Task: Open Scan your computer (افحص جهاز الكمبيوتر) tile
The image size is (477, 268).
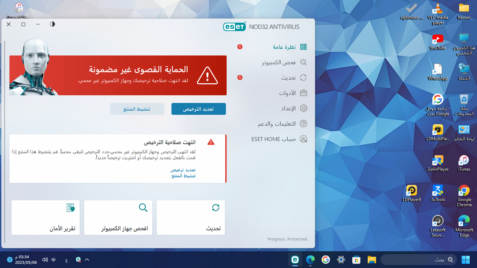Action: (118, 217)
